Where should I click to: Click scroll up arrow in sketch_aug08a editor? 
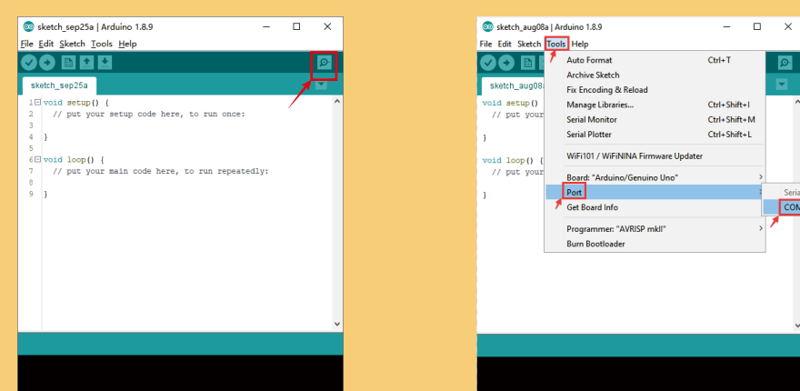click(x=797, y=102)
